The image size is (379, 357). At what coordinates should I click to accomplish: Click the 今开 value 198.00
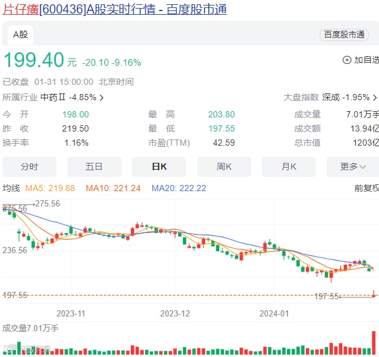(76, 114)
